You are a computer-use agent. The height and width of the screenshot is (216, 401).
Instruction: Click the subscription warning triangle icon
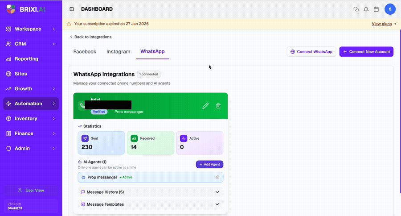69,24
